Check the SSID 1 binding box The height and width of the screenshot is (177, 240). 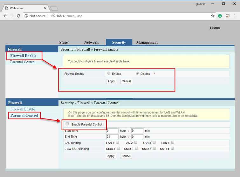[118, 148]
